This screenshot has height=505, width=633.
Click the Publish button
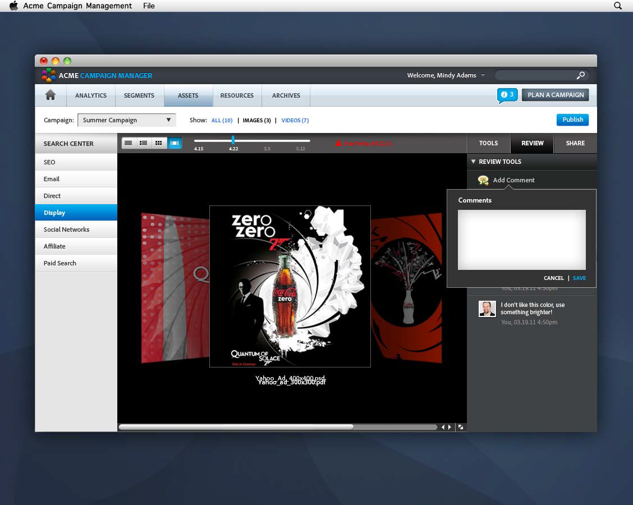(572, 120)
